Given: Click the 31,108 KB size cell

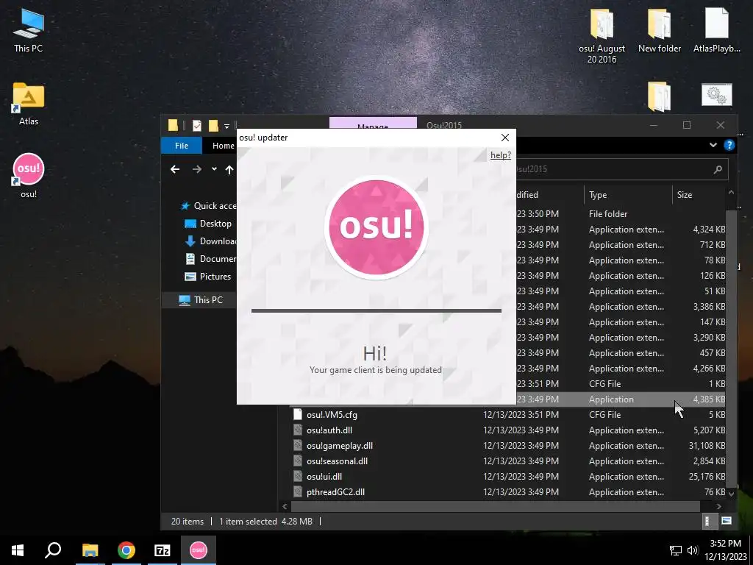Looking at the screenshot, I should pyautogui.click(x=707, y=445).
